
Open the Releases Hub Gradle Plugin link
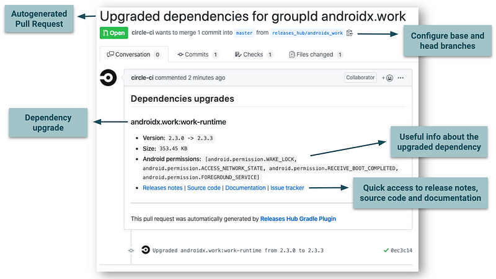(x=298, y=219)
